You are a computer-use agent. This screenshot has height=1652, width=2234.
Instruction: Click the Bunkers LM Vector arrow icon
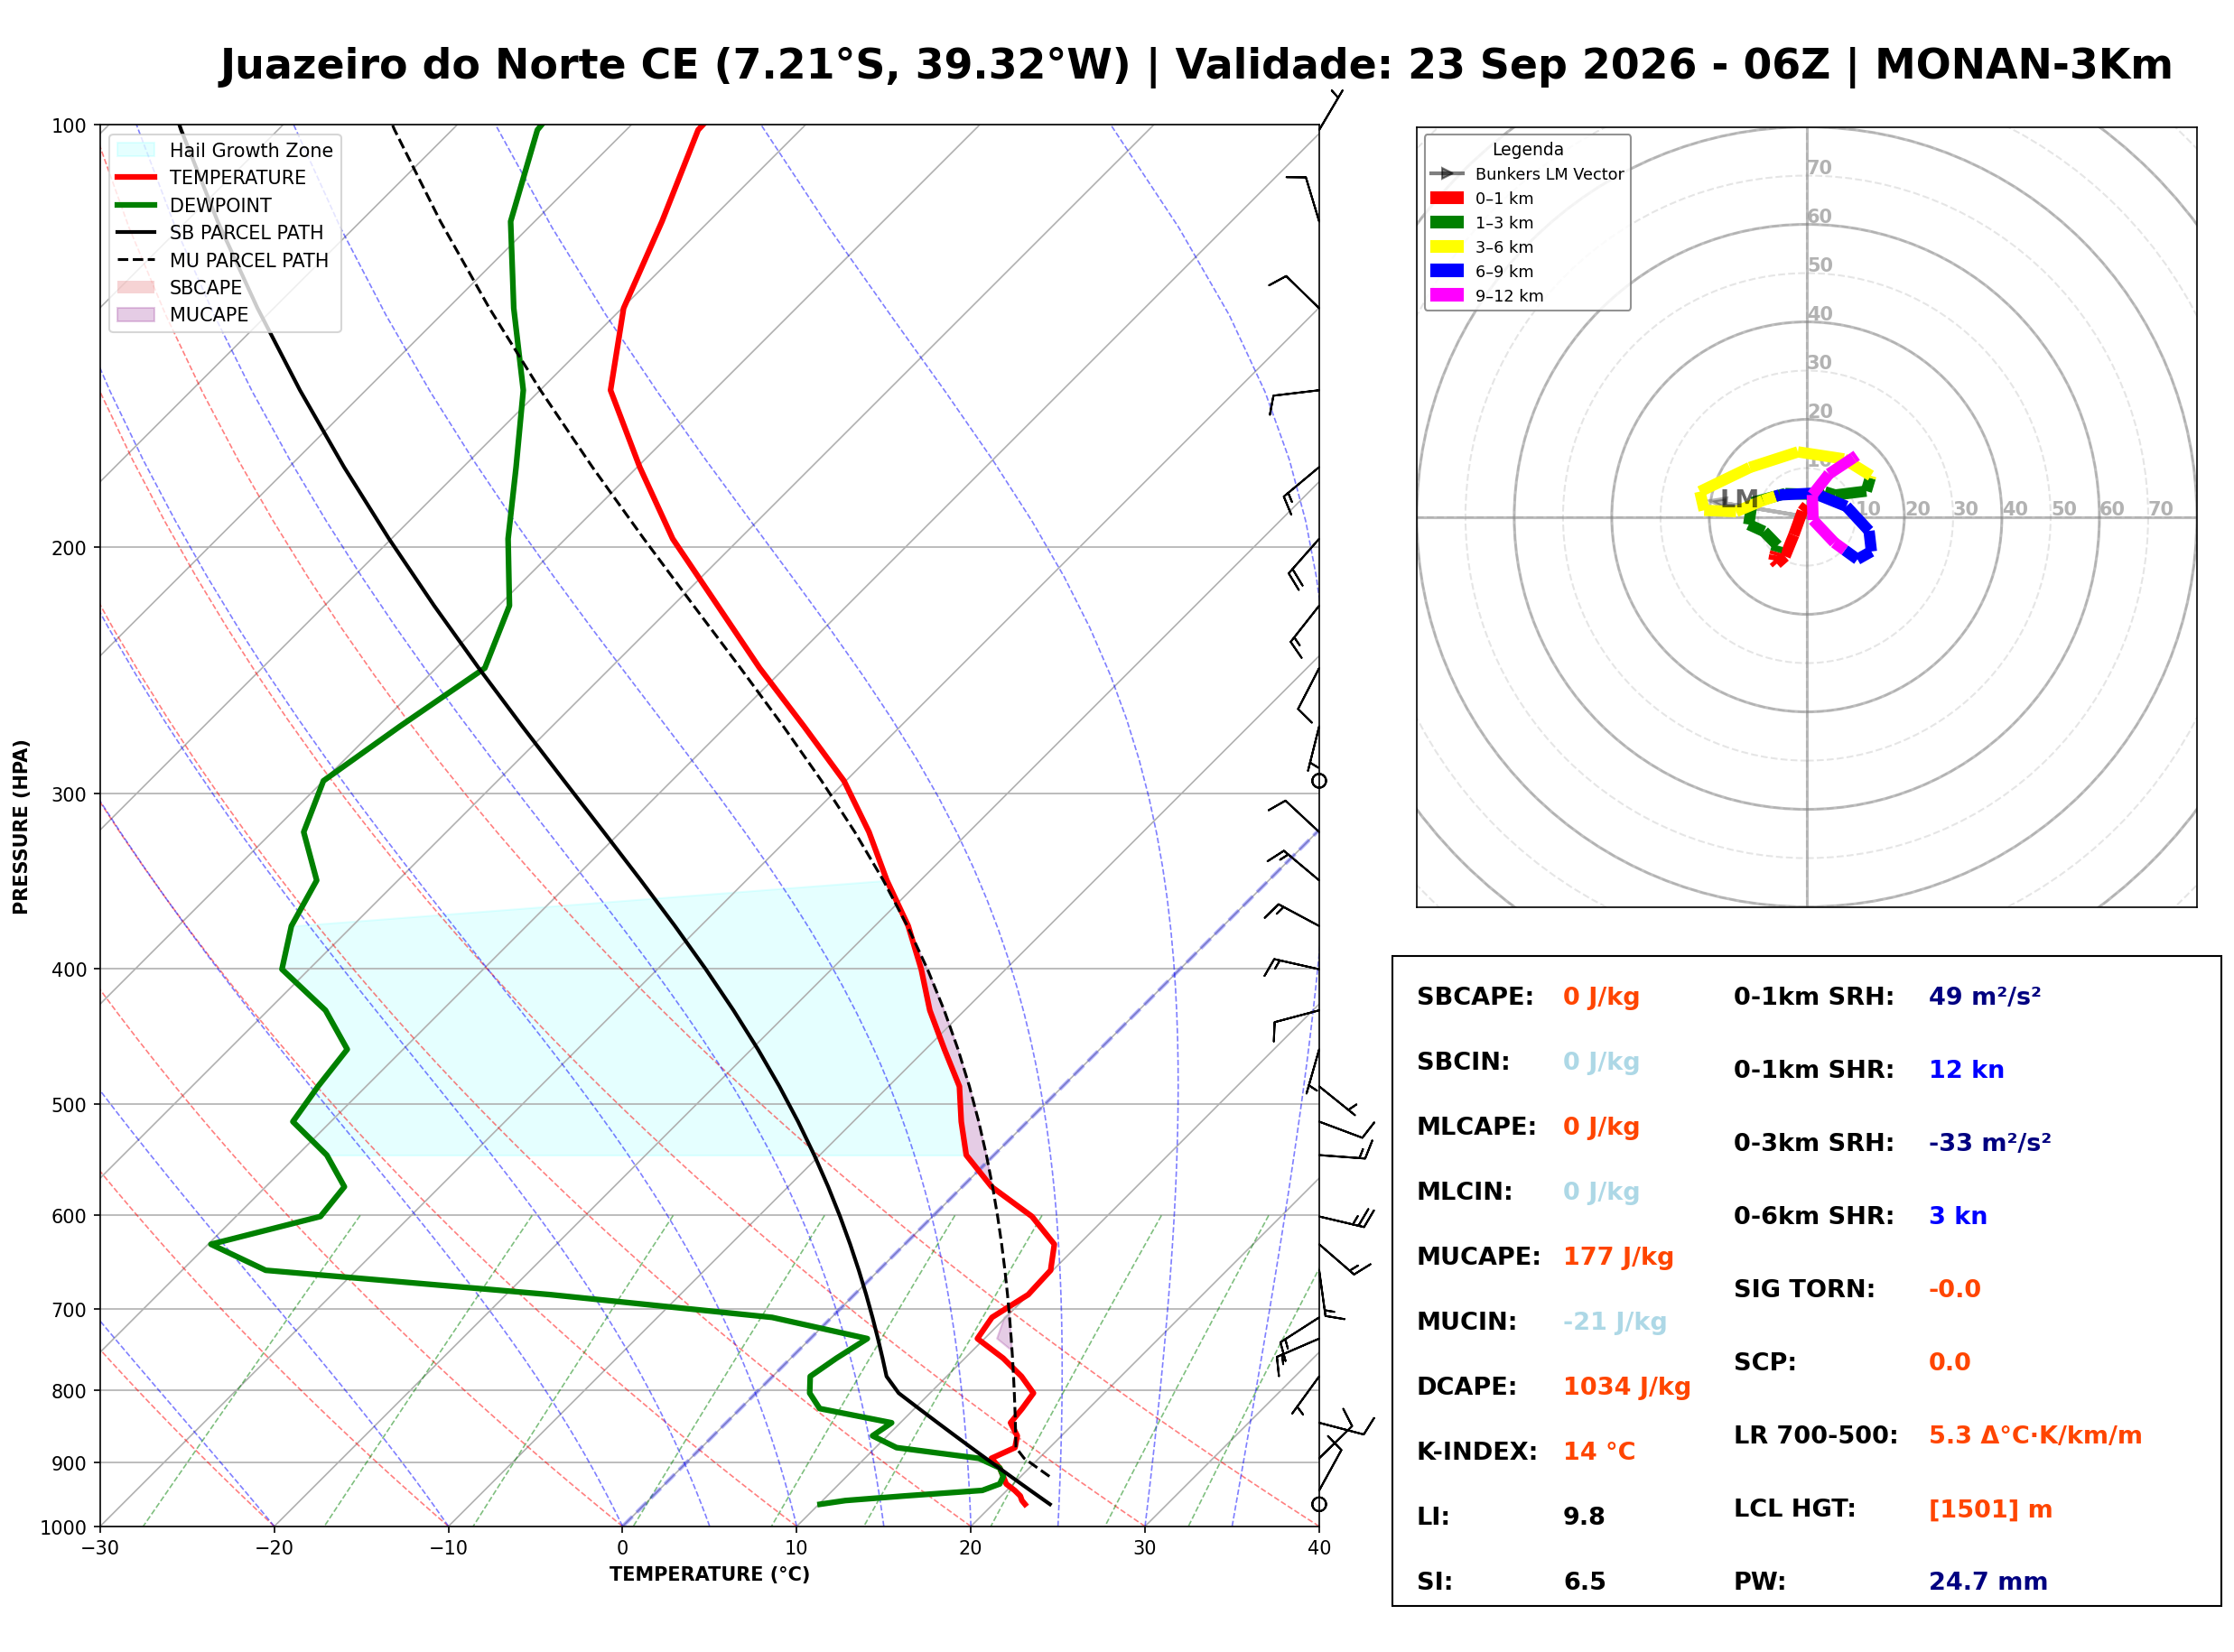[1447, 174]
